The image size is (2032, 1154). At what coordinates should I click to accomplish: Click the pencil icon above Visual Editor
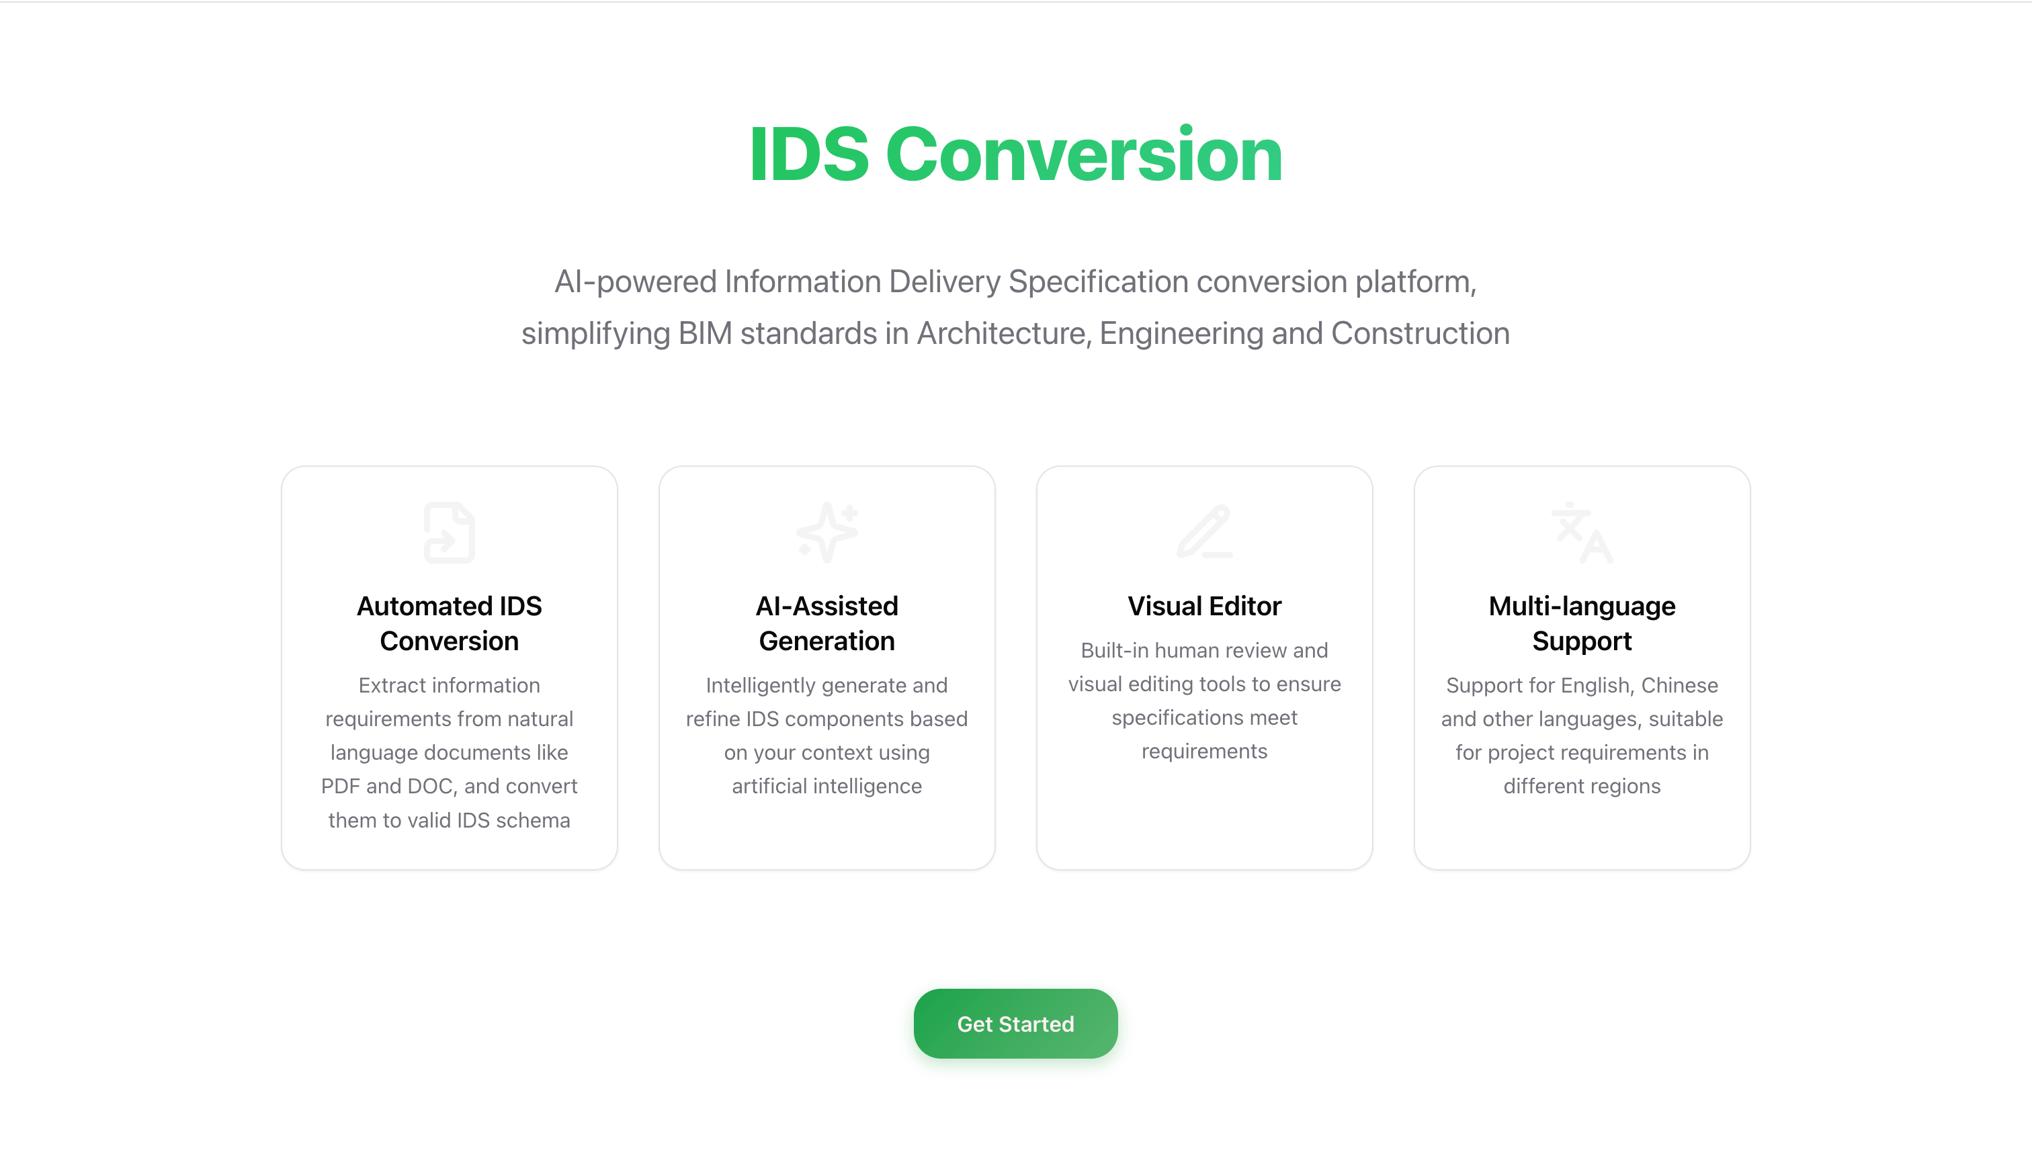pyautogui.click(x=1203, y=532)
